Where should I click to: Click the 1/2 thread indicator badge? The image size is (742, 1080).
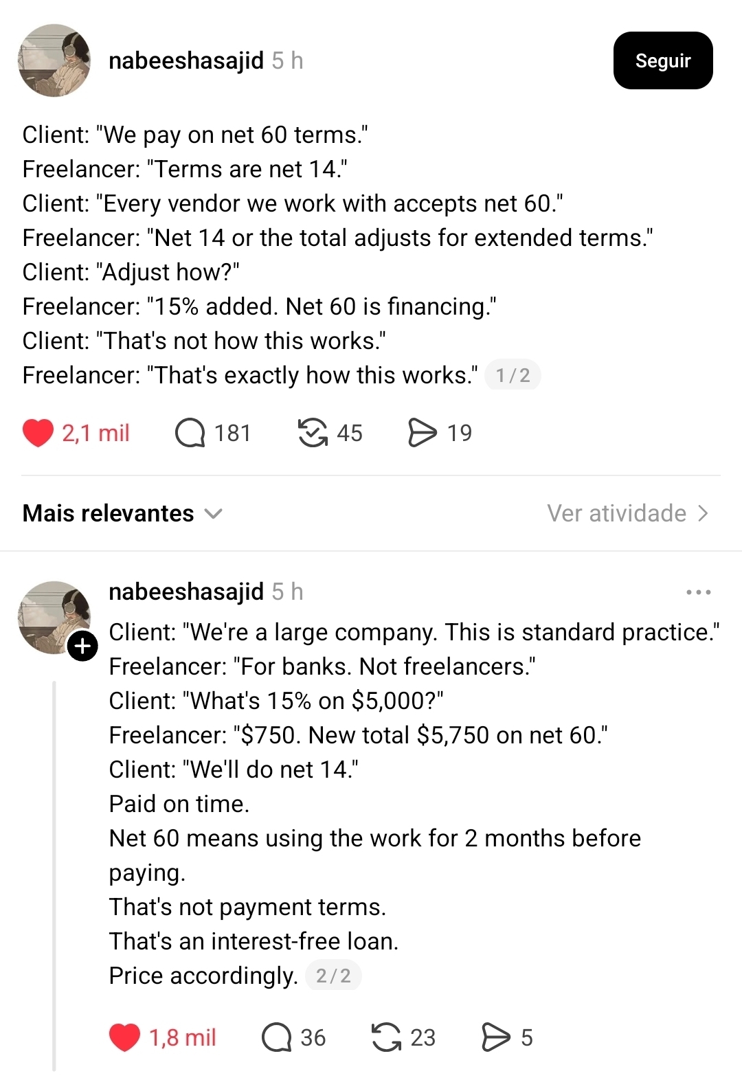(513, 375)
